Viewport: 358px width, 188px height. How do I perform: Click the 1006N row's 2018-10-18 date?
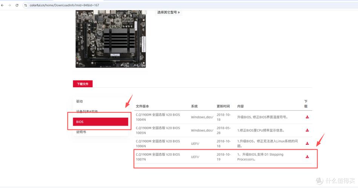(224, 143)
